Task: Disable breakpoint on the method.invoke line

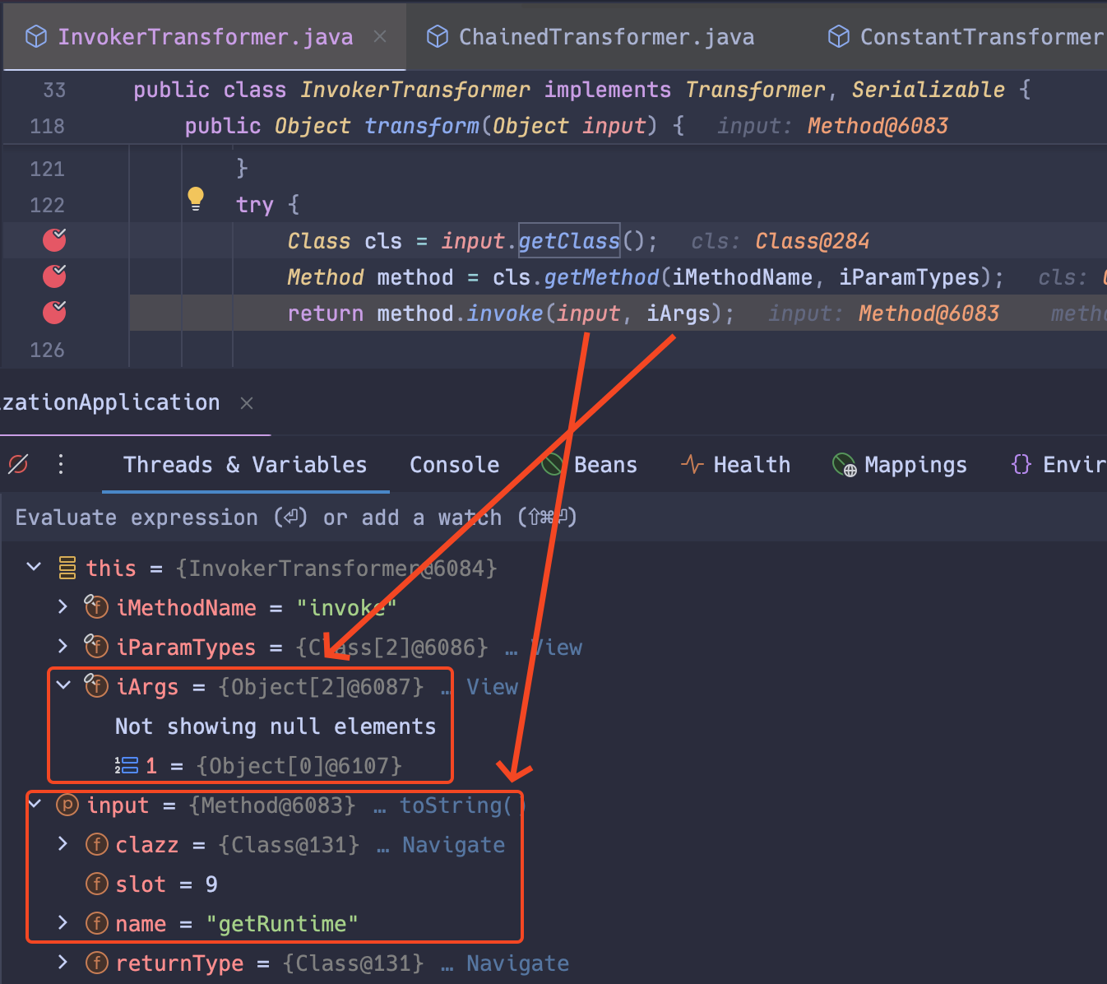Action: click(x=53, y=313)
